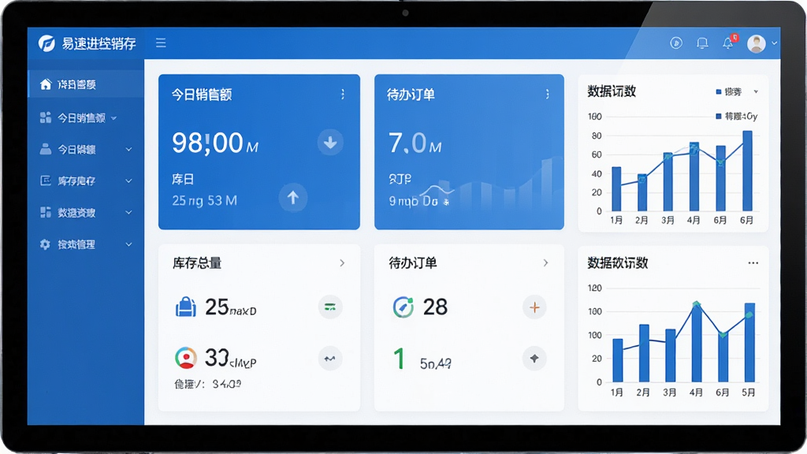Screen dimensions: 807x454
Task: Open the 今日销售额 card more options
Action: pos(343,95)
